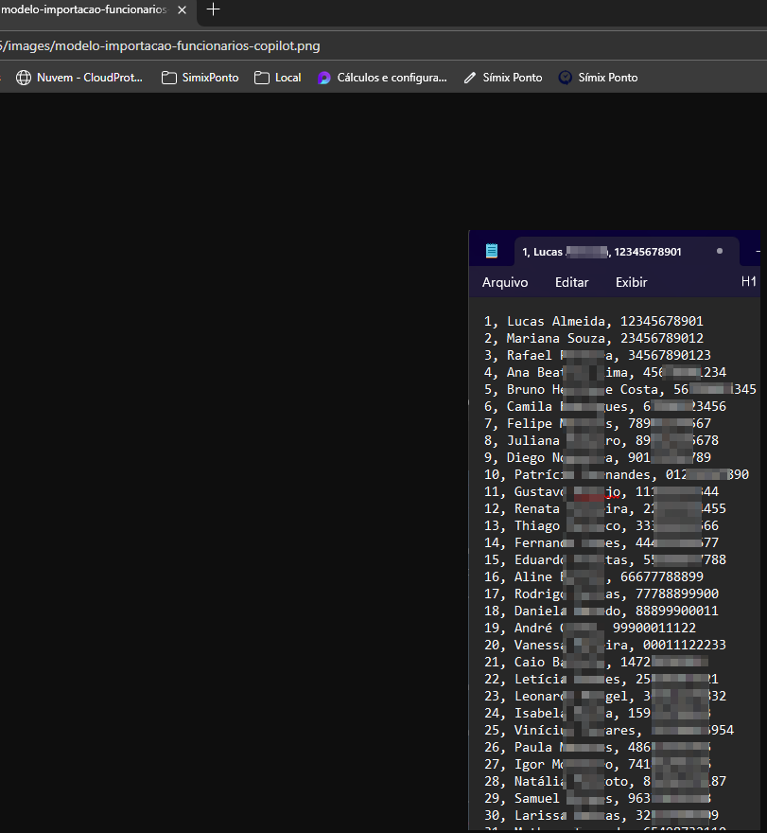The height and width of the screenshot is (833, 767).
Task: Click the line starting "27, Igor"
Action: pyautogui.click(x=597, y=764)
